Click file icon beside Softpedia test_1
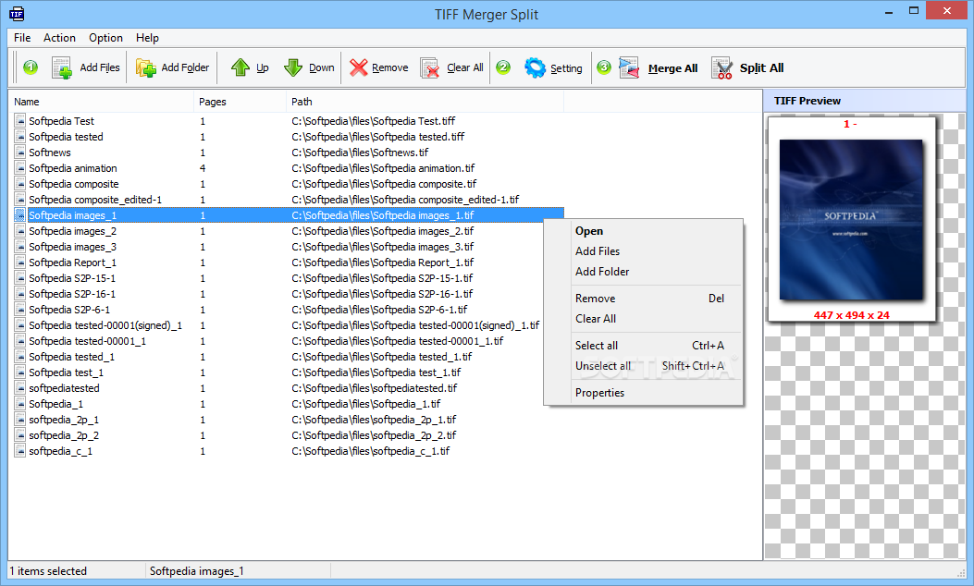The height and width of the screenshot is (586, 974). [19, 372]
